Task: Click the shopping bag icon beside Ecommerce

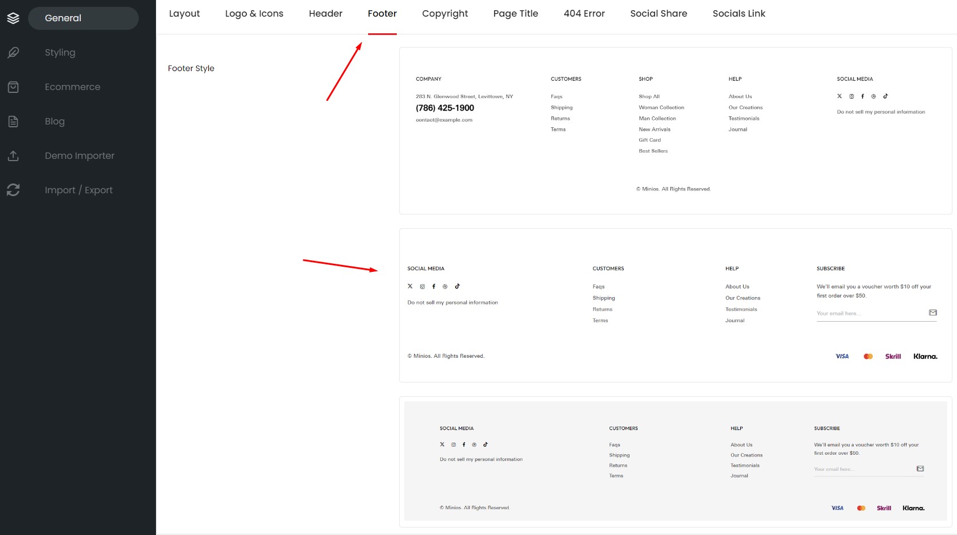Action: pyautogui.click(x=13, y=87)
